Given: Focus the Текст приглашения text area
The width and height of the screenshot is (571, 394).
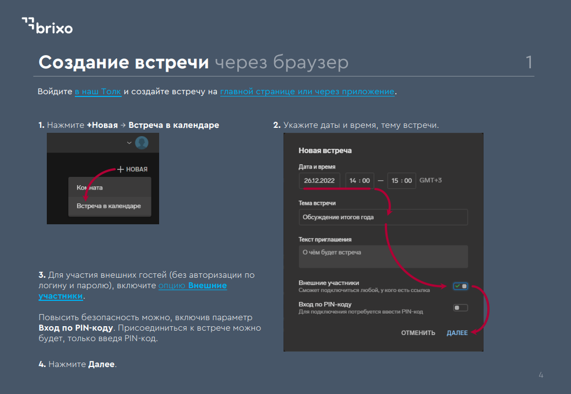Looking at the screenshot, I should point(383,256).
